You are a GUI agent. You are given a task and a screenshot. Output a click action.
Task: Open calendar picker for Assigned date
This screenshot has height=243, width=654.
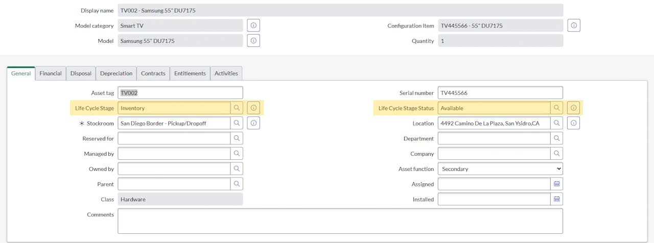point(557,184)
